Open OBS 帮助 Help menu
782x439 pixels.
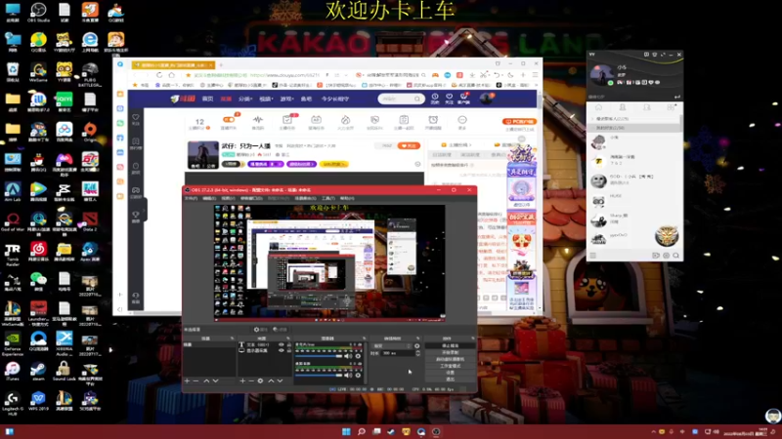tap(347, 198)
